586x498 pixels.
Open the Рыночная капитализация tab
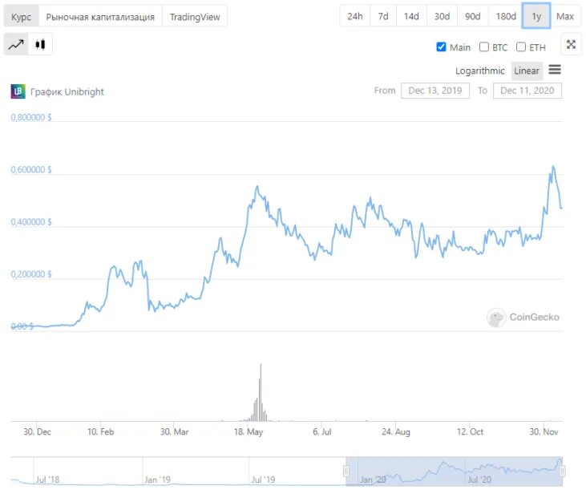point(100,17)
